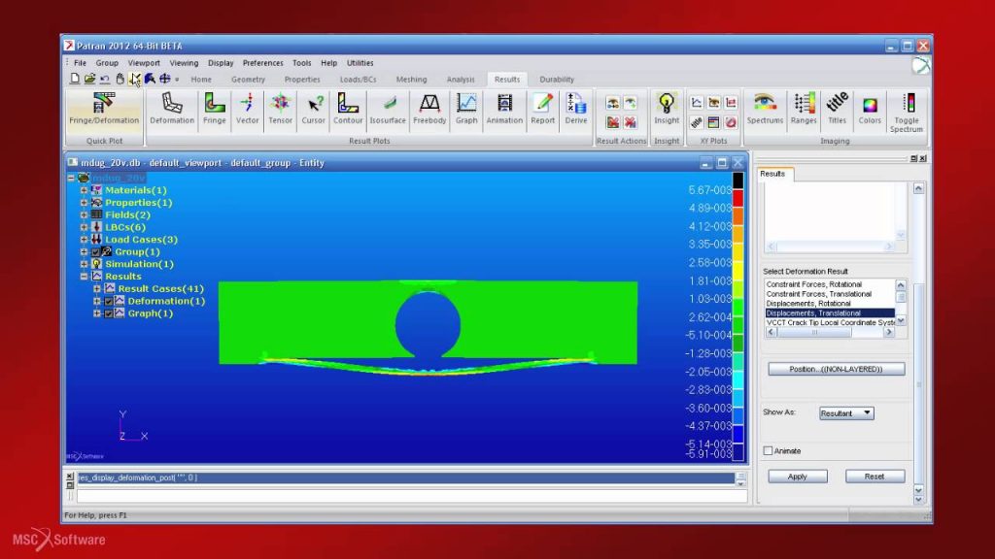Viewport: 995px width, 559px height.
Task: Expand the Result Cases(41) tree node
Action: [96, 288]
